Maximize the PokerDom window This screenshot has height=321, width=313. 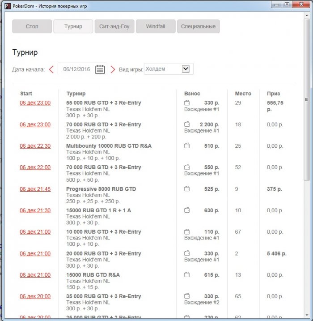tap(287, 4)
